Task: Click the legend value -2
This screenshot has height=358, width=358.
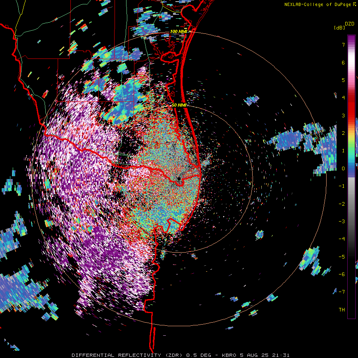Action: [x=342, y=204]
